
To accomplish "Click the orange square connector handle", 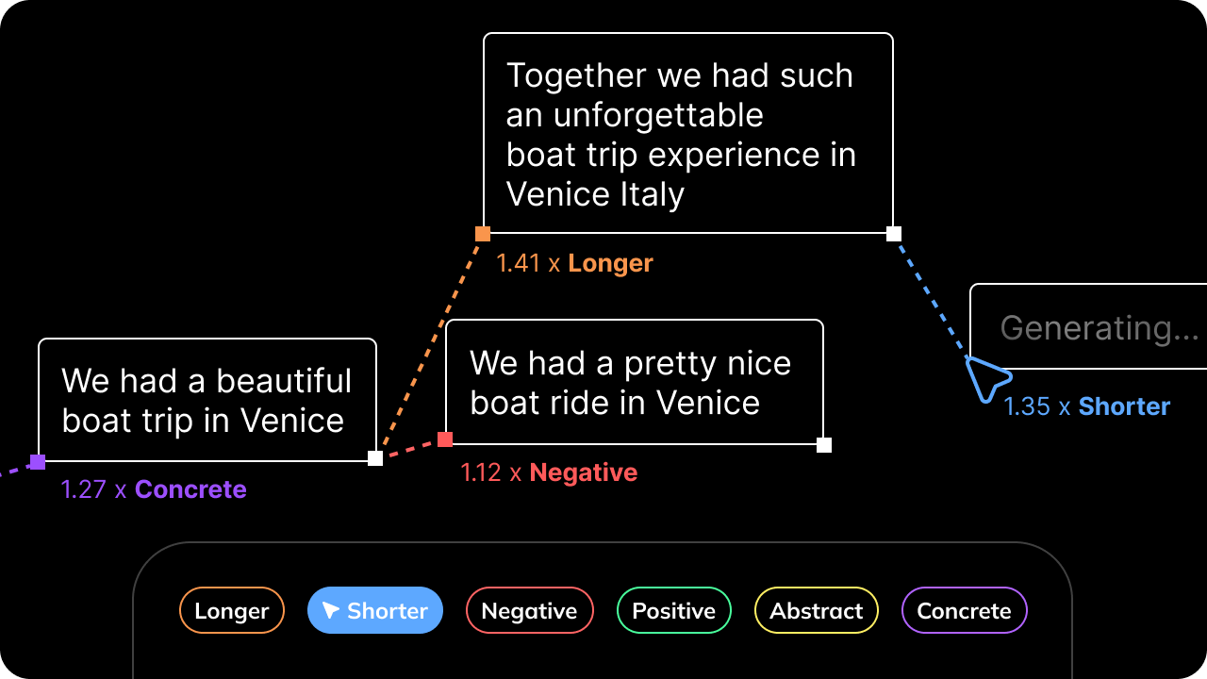I will [483, 234].
